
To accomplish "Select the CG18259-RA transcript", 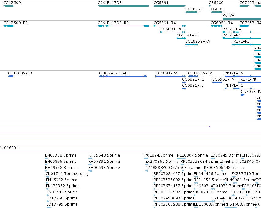I will pos(191,44).
